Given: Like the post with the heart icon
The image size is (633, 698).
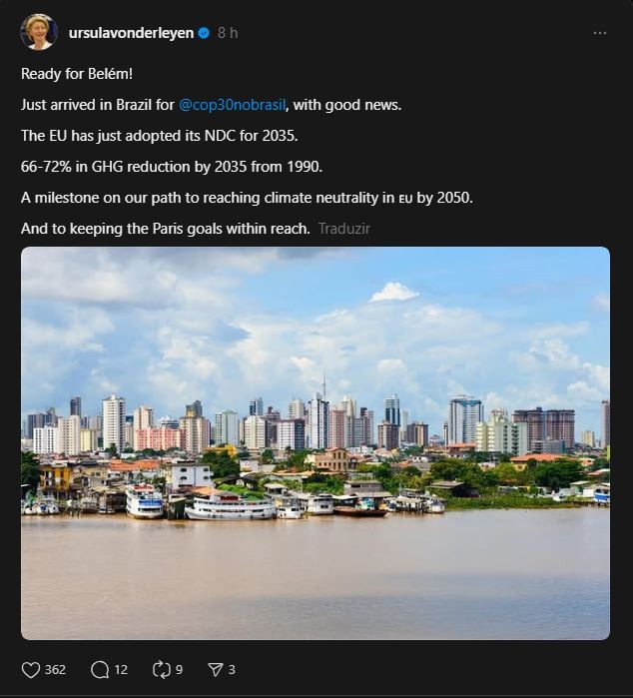Looking at the screenshot, I should point(30,670).
